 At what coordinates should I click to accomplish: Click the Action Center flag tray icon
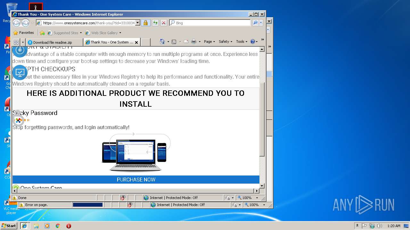[x=364, y=226]
